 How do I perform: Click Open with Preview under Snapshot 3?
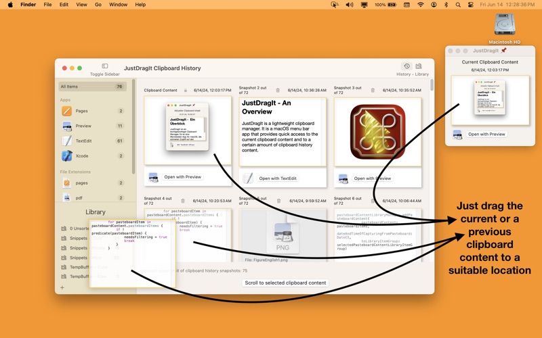(373, 178)
